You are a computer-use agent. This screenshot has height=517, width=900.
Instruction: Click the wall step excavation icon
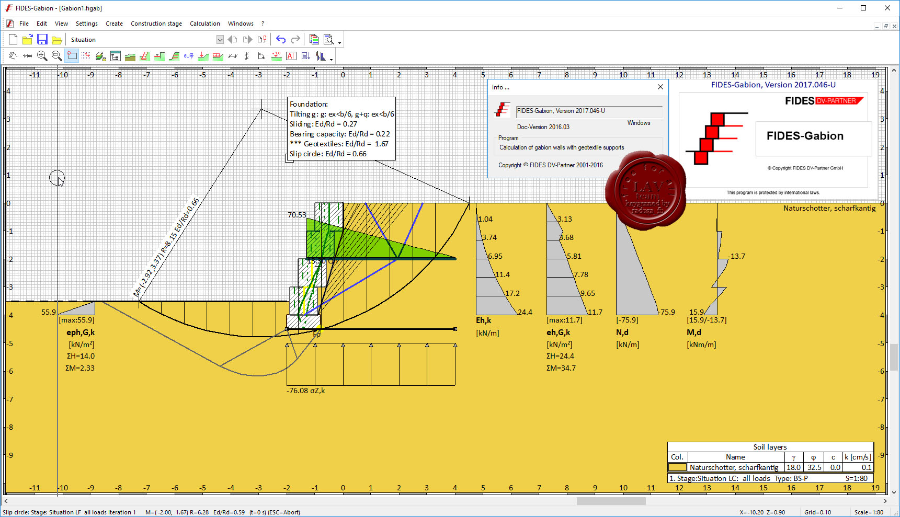[160, 56]
